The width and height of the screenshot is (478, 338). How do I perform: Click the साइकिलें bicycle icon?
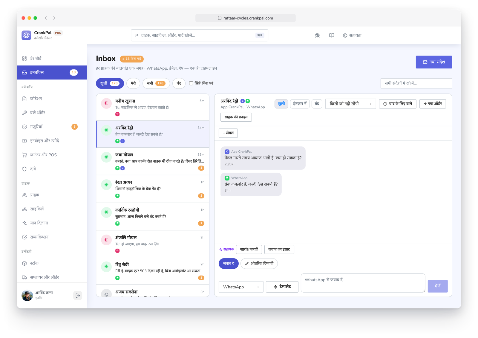(x=24, y=209)
